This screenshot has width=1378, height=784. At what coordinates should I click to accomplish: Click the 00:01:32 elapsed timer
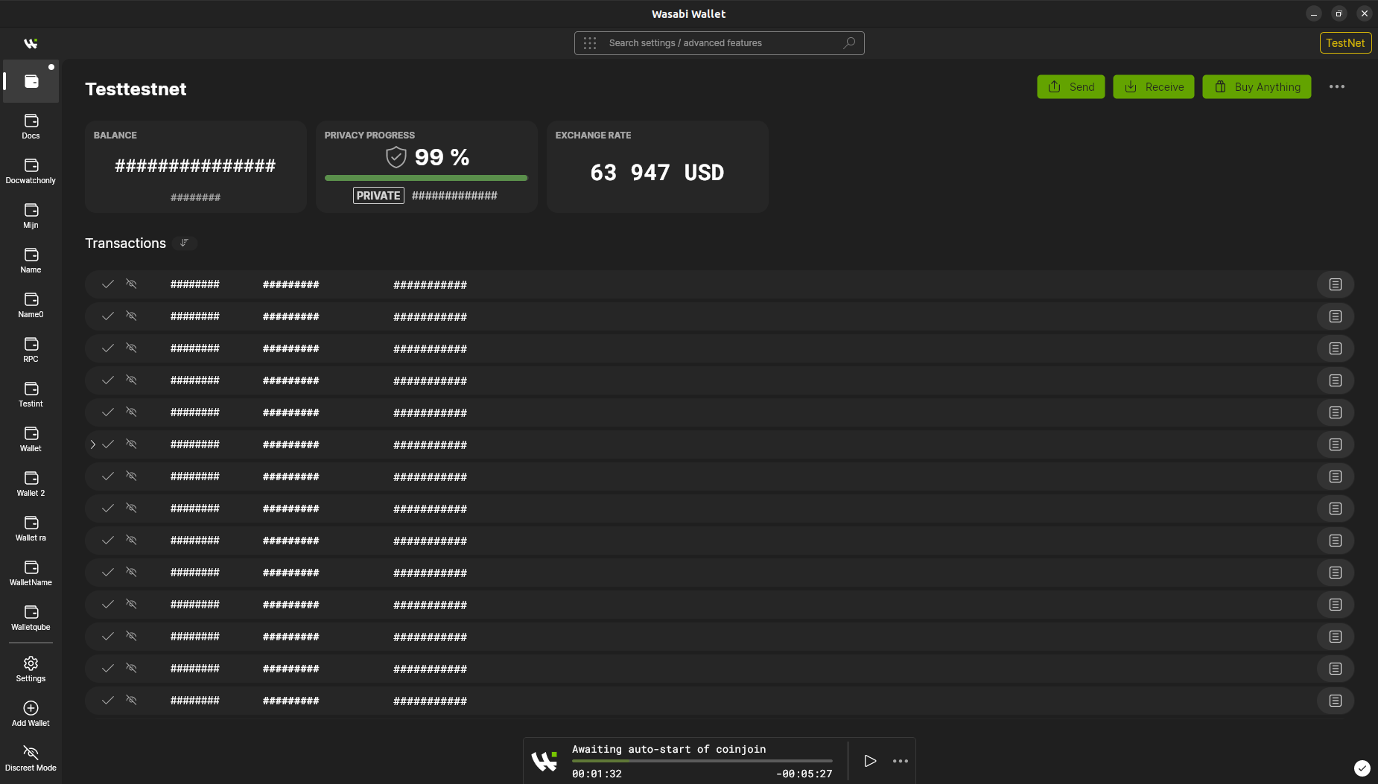[x=597, y=774]
